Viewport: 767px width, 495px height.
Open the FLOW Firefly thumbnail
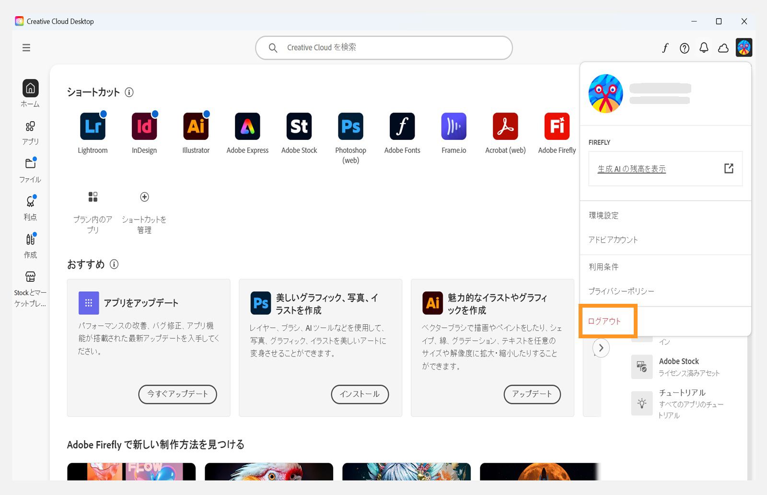(x=131, y=472)
